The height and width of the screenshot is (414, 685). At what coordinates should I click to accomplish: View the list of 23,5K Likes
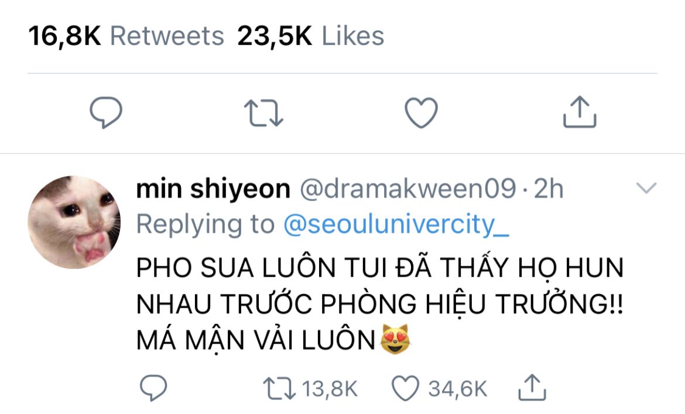(x=311, y=36)
